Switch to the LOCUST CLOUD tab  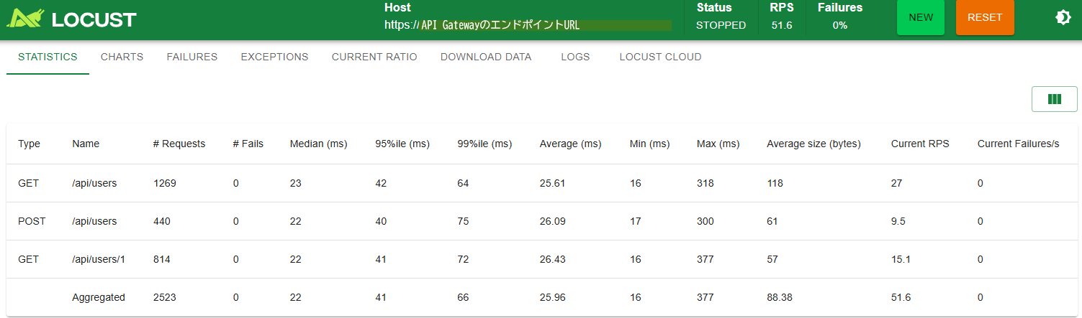[660, 57]
